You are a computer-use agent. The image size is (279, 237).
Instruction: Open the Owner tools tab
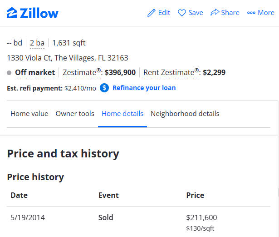pyautogui.click(x=75, y=114)
